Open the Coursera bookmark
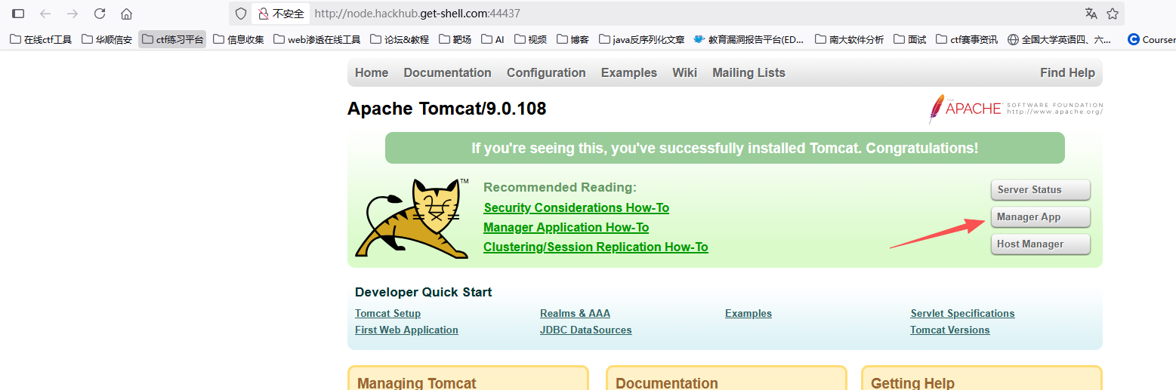This screenshot has height=390, width=1176. pos(1151,39)
